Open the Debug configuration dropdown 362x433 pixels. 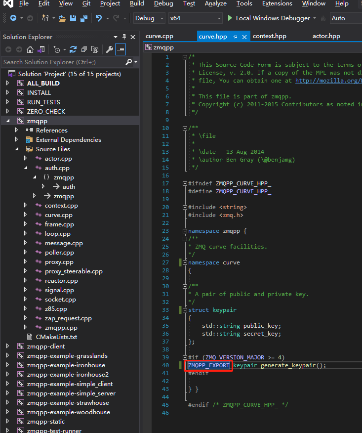(149, 18)
